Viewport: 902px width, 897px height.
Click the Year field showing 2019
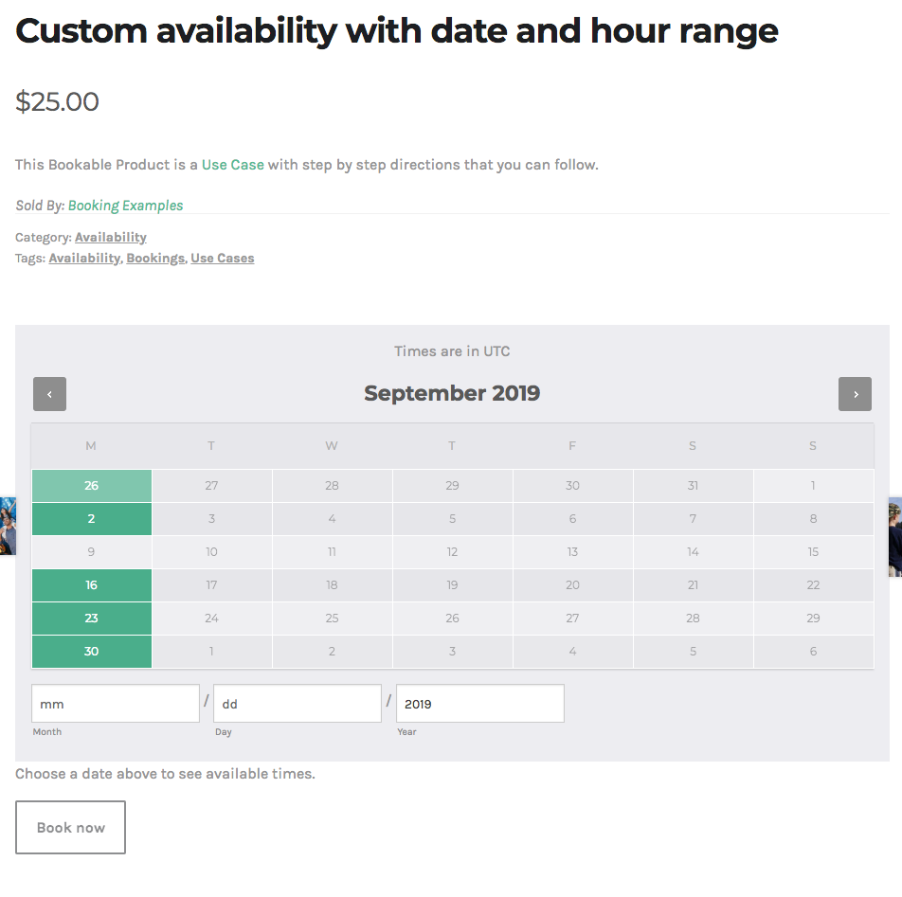coord(480,703)
